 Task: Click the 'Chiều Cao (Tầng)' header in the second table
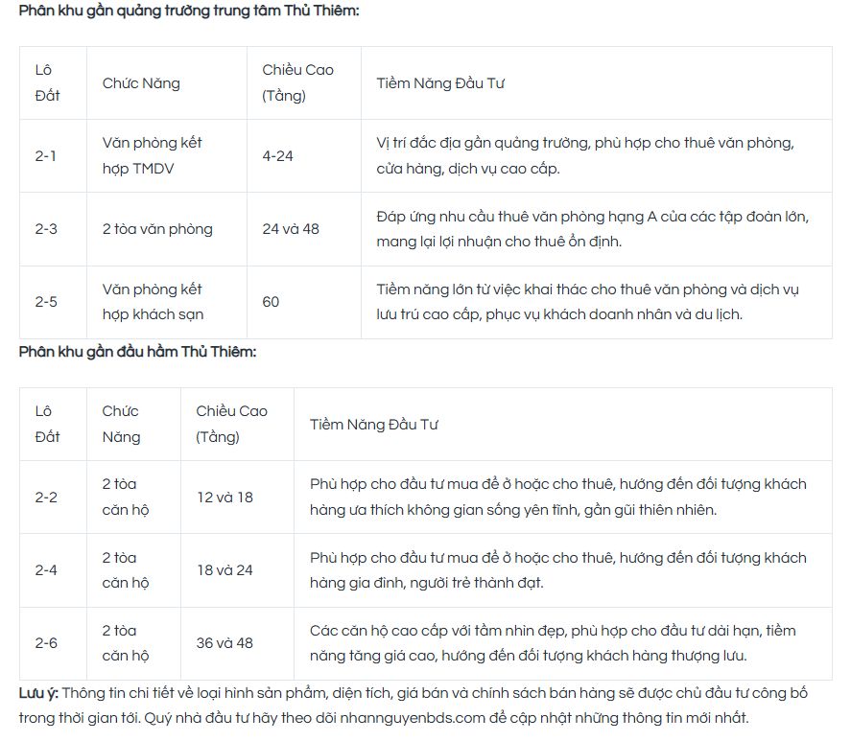tap(232, 424)
